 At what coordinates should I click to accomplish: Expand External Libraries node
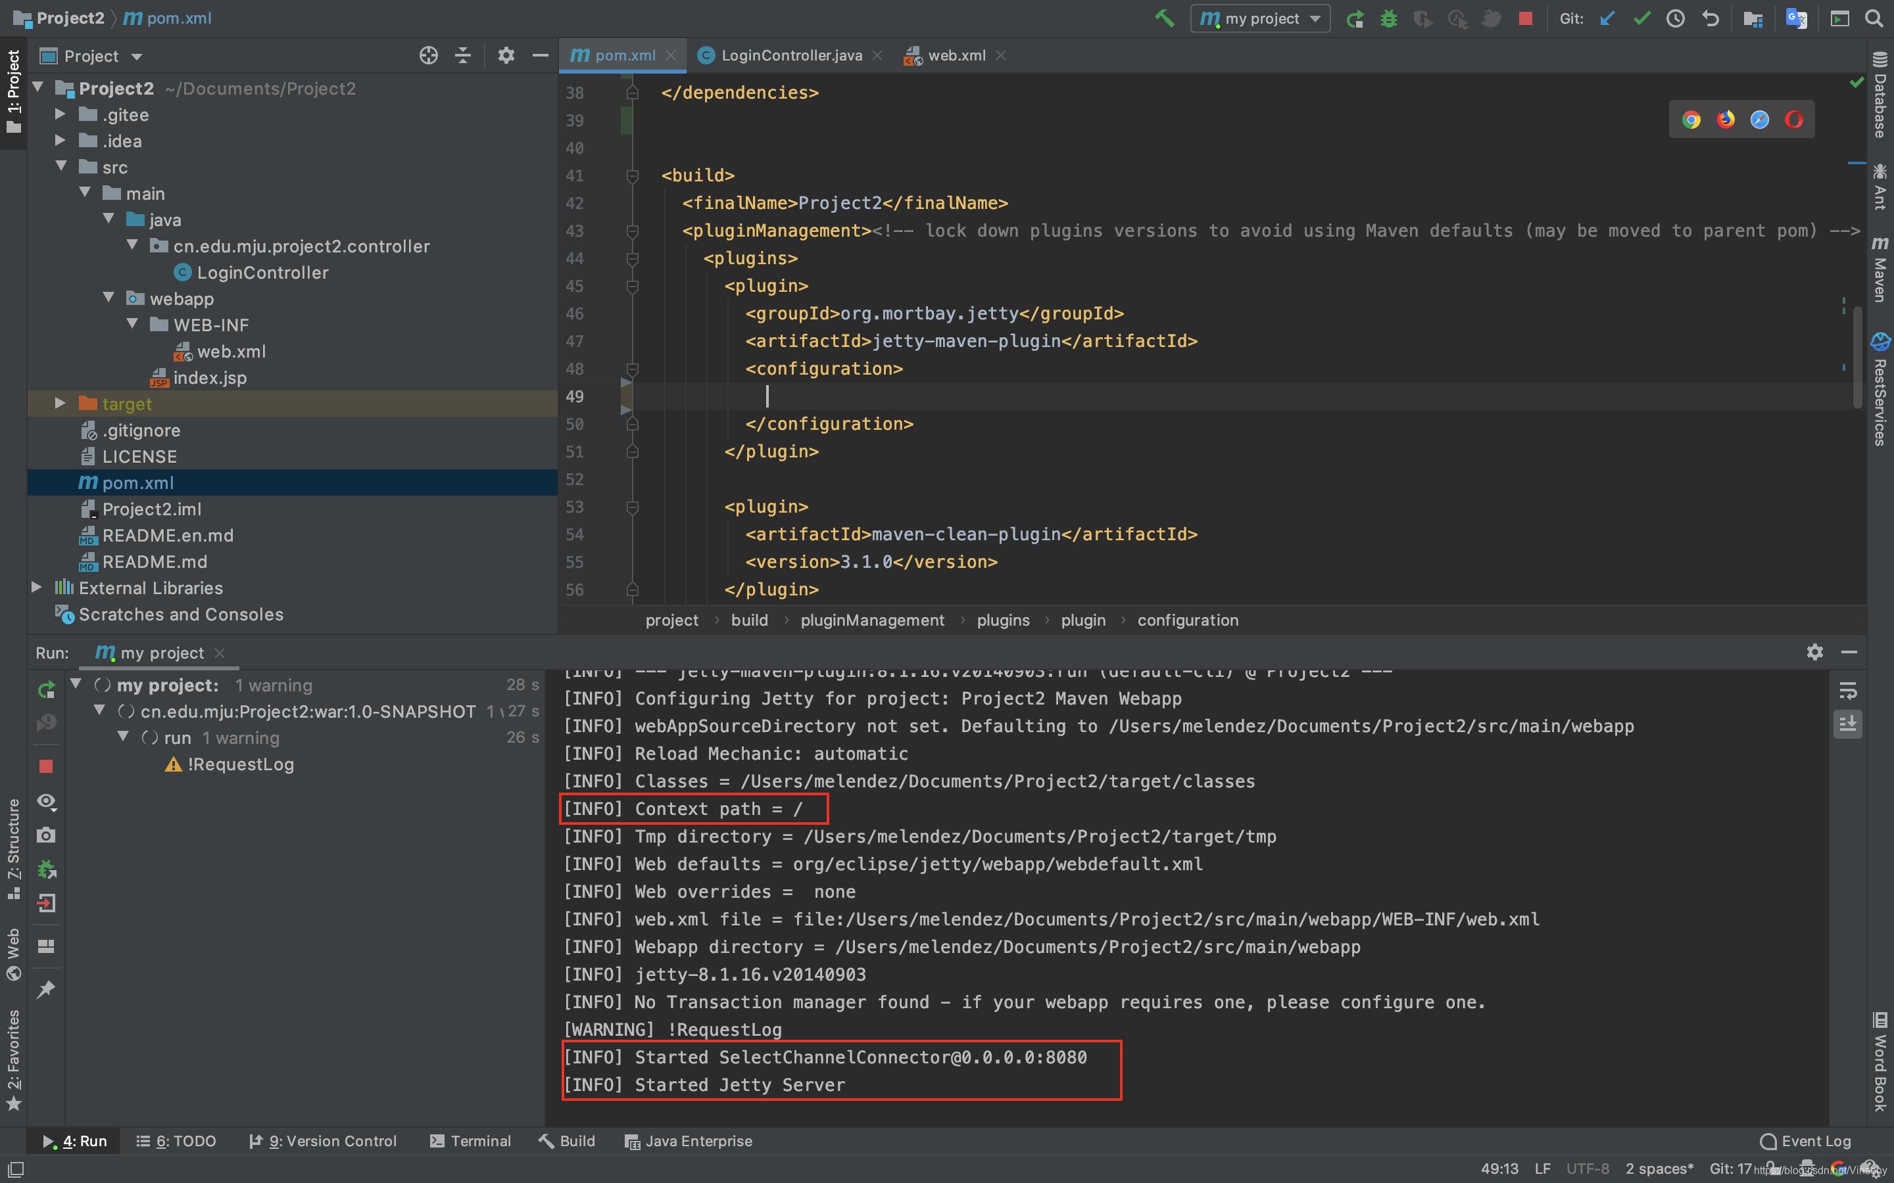tap(36, 588)
